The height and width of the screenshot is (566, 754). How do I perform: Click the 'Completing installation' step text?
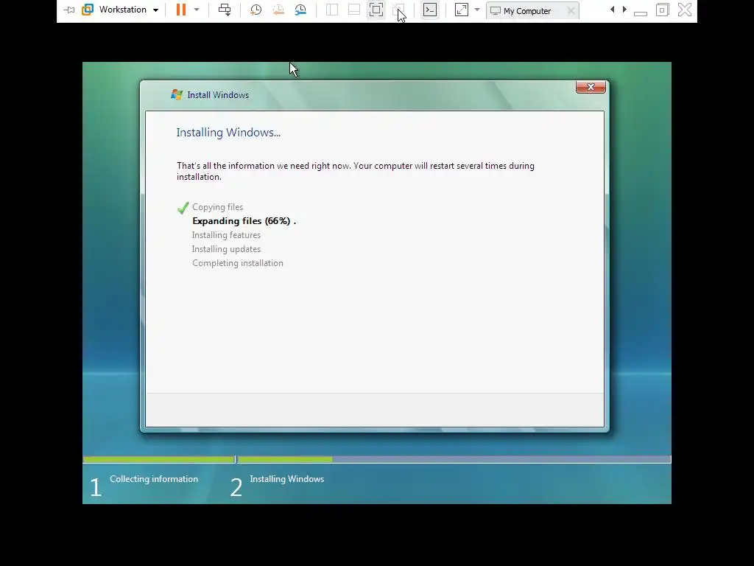(238, 263)
